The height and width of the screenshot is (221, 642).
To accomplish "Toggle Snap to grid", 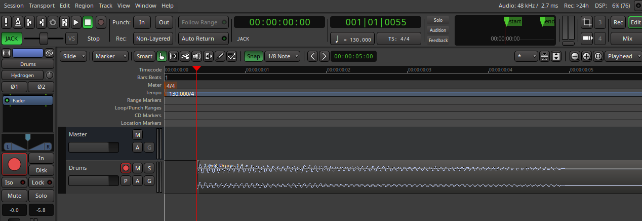I will [253, 56].
